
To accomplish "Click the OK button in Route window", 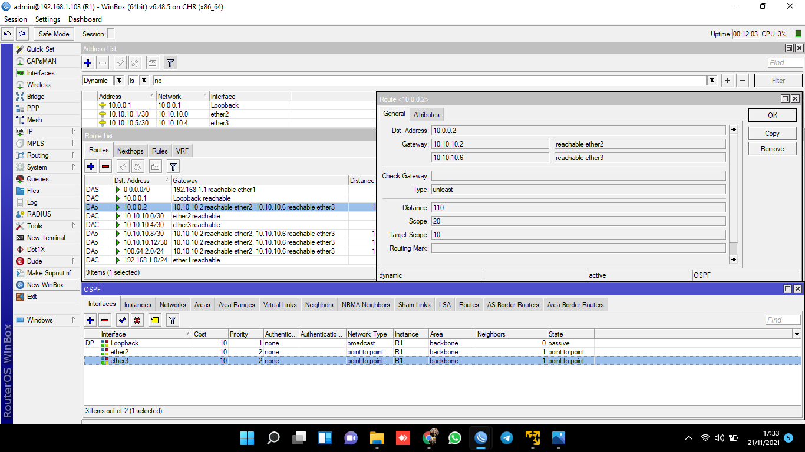I will pos(772,115).
